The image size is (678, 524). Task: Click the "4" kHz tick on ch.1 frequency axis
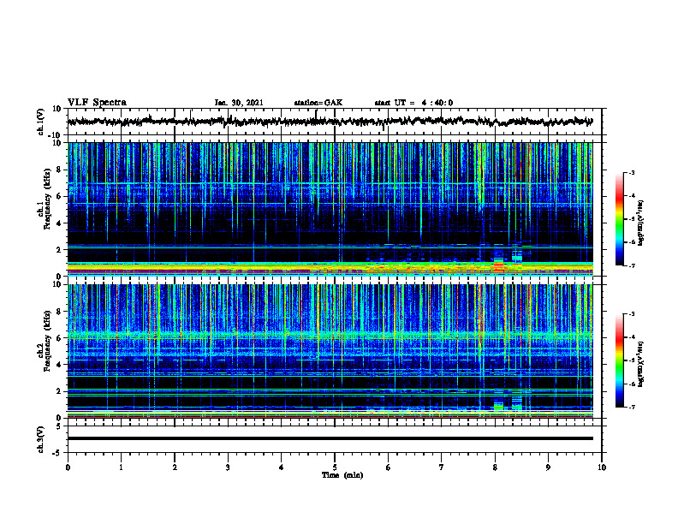[x=59, y=223]
